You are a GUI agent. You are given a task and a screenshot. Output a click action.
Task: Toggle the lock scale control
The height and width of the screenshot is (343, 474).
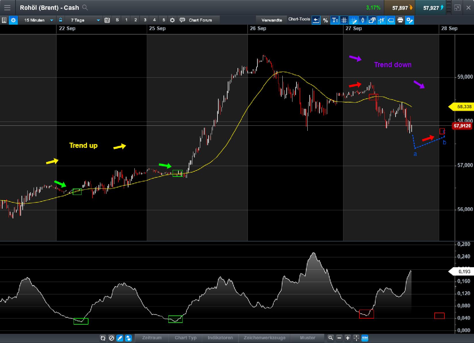pos(60,20)
